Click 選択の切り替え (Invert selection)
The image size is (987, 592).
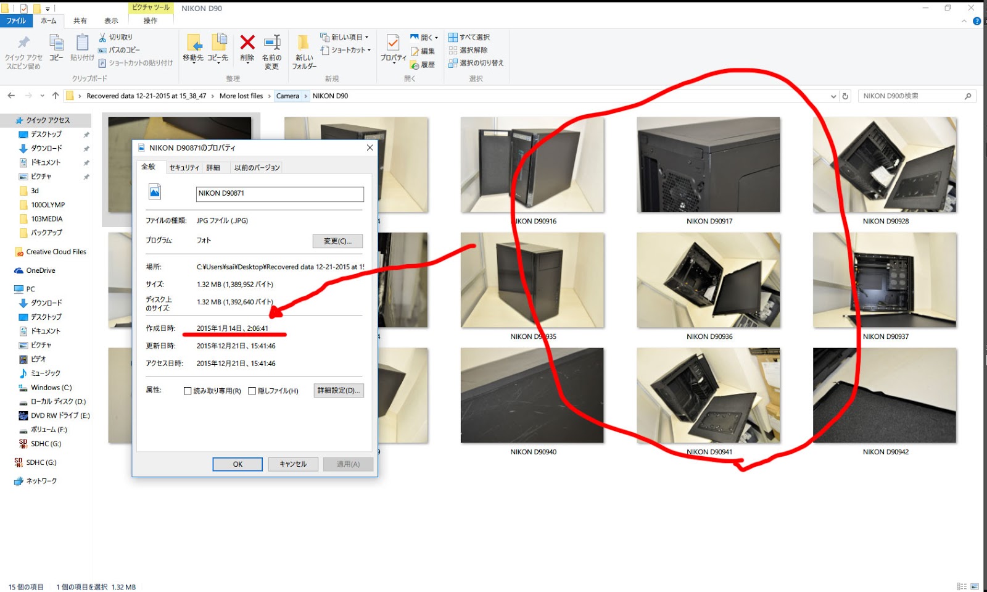476,63
